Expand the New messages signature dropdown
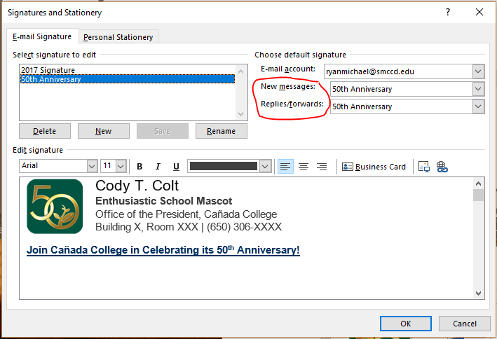Image resolution: width=497 pixels, height=339 pixels. tap(478, 89)
